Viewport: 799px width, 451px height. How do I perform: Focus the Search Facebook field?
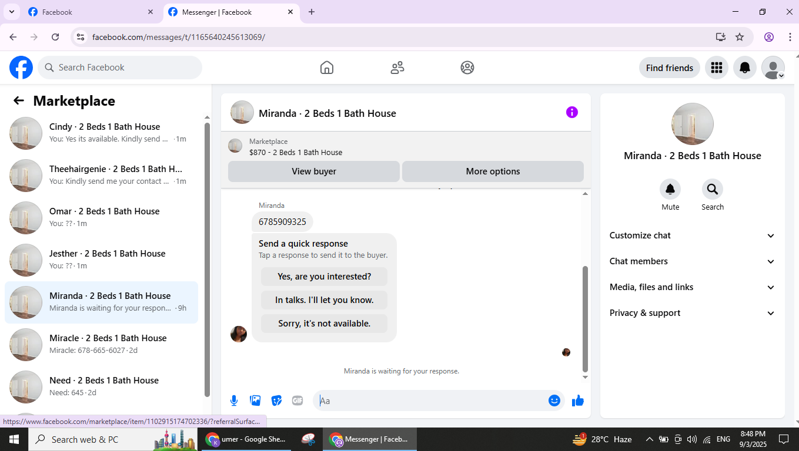click(x=120, y=68)
